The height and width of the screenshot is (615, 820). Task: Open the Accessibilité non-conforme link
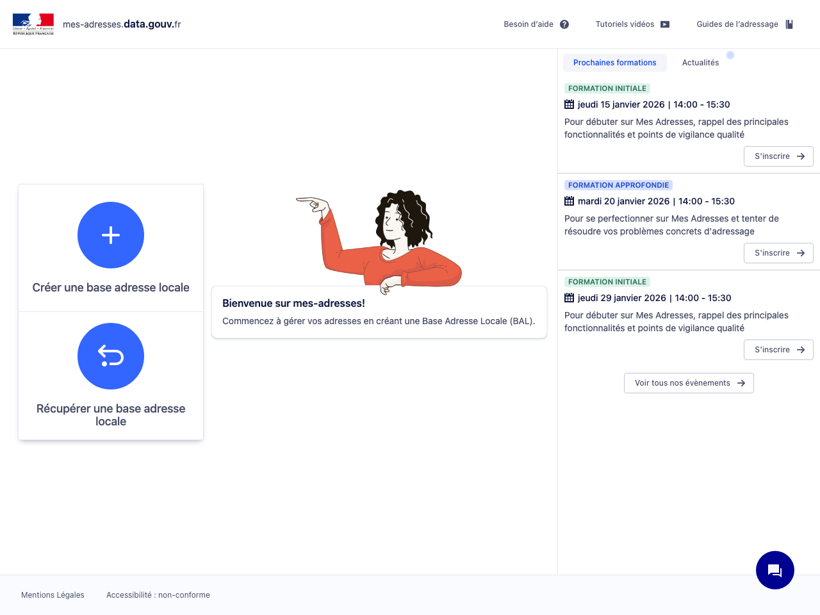click(x=158, y=595)
